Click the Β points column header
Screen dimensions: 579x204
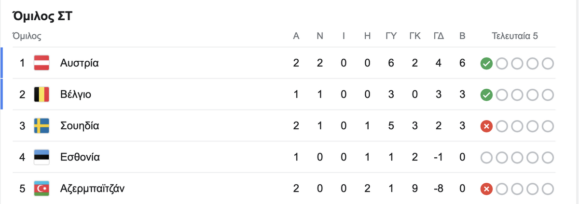click(x=462, y=36)
